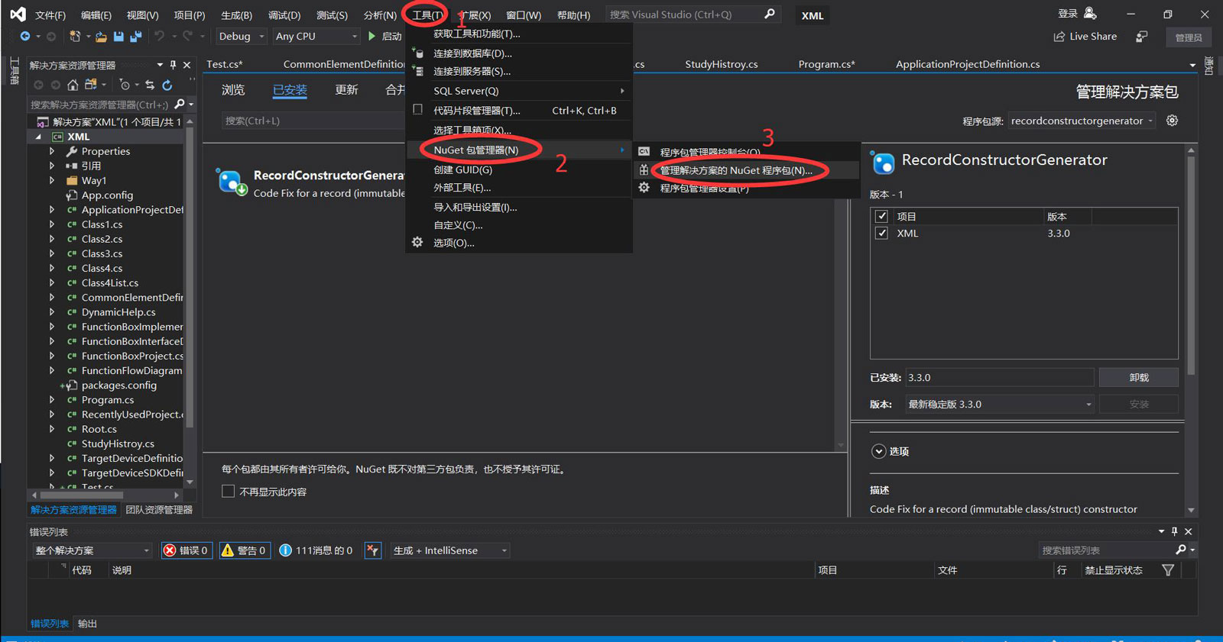1223x642 pixels.
Task: Click the 登录 sign-in link
Action: pyautogui.click(x=1068, y=14)
